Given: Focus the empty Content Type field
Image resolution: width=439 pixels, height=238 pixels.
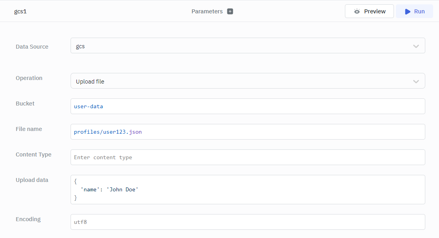Looking at the screenshot, I should [248, 157].
